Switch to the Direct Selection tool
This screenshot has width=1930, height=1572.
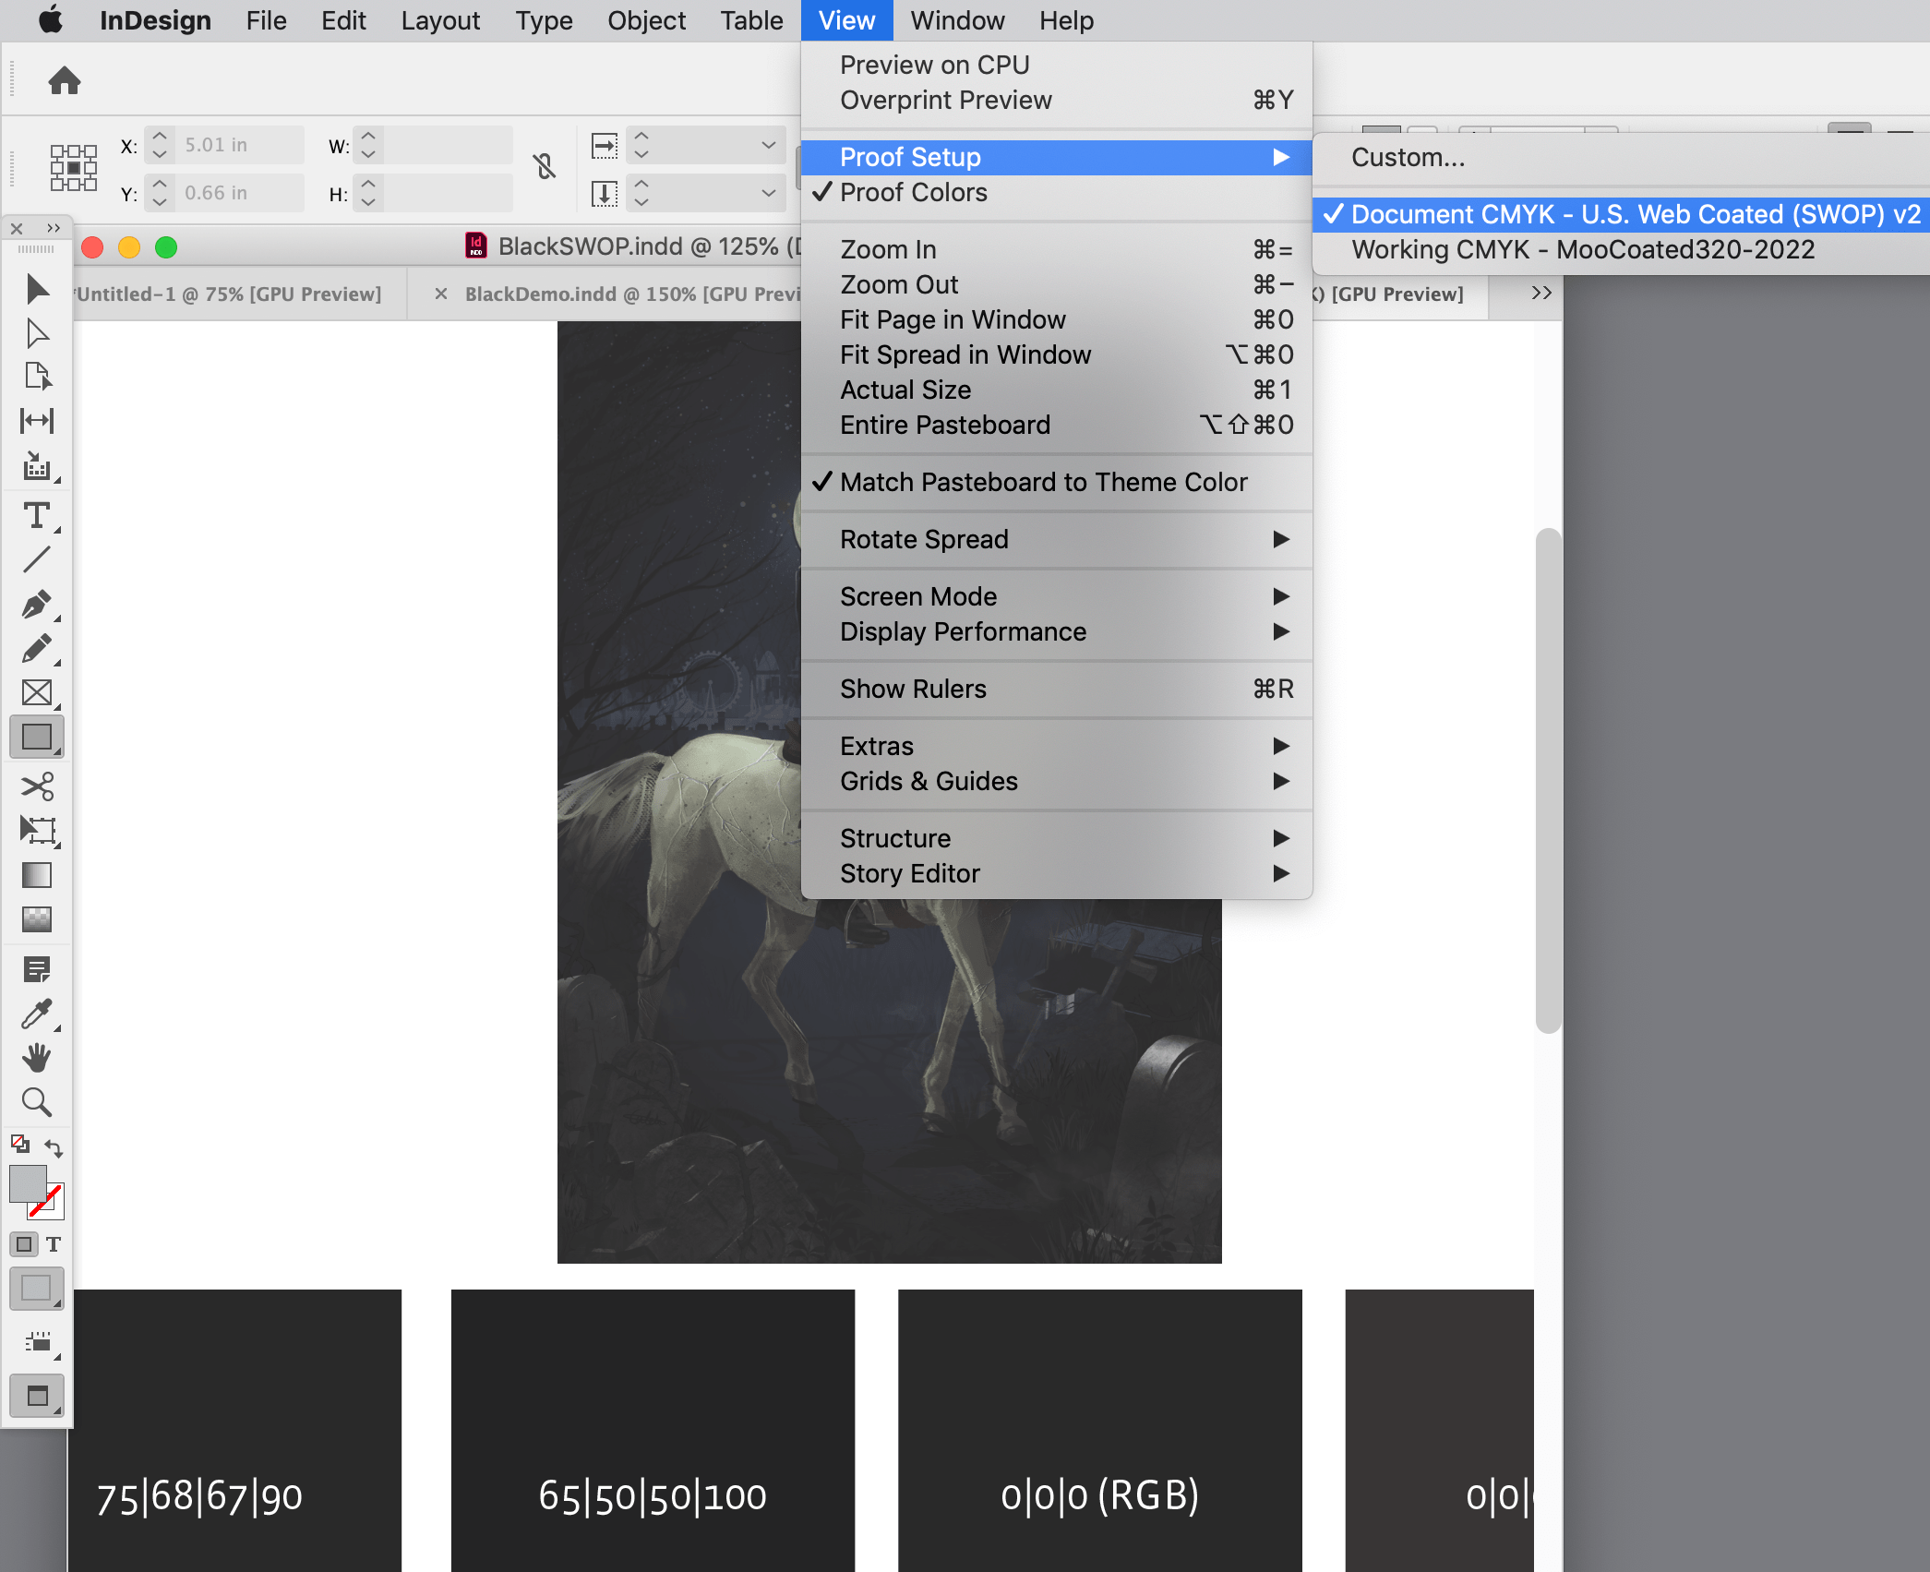(37, 334)
